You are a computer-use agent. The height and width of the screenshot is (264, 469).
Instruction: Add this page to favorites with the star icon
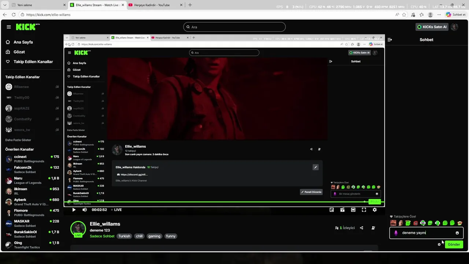pyautogui.click(x=404, y=15)
